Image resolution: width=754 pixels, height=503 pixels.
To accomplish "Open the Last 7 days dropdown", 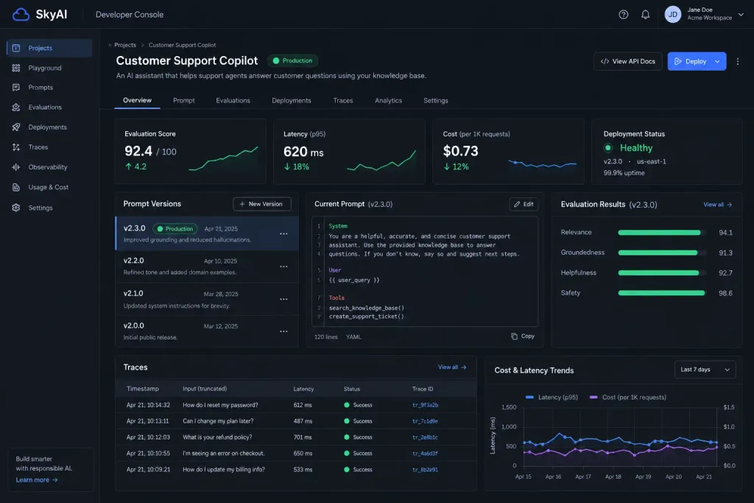I will pos(705,369).
